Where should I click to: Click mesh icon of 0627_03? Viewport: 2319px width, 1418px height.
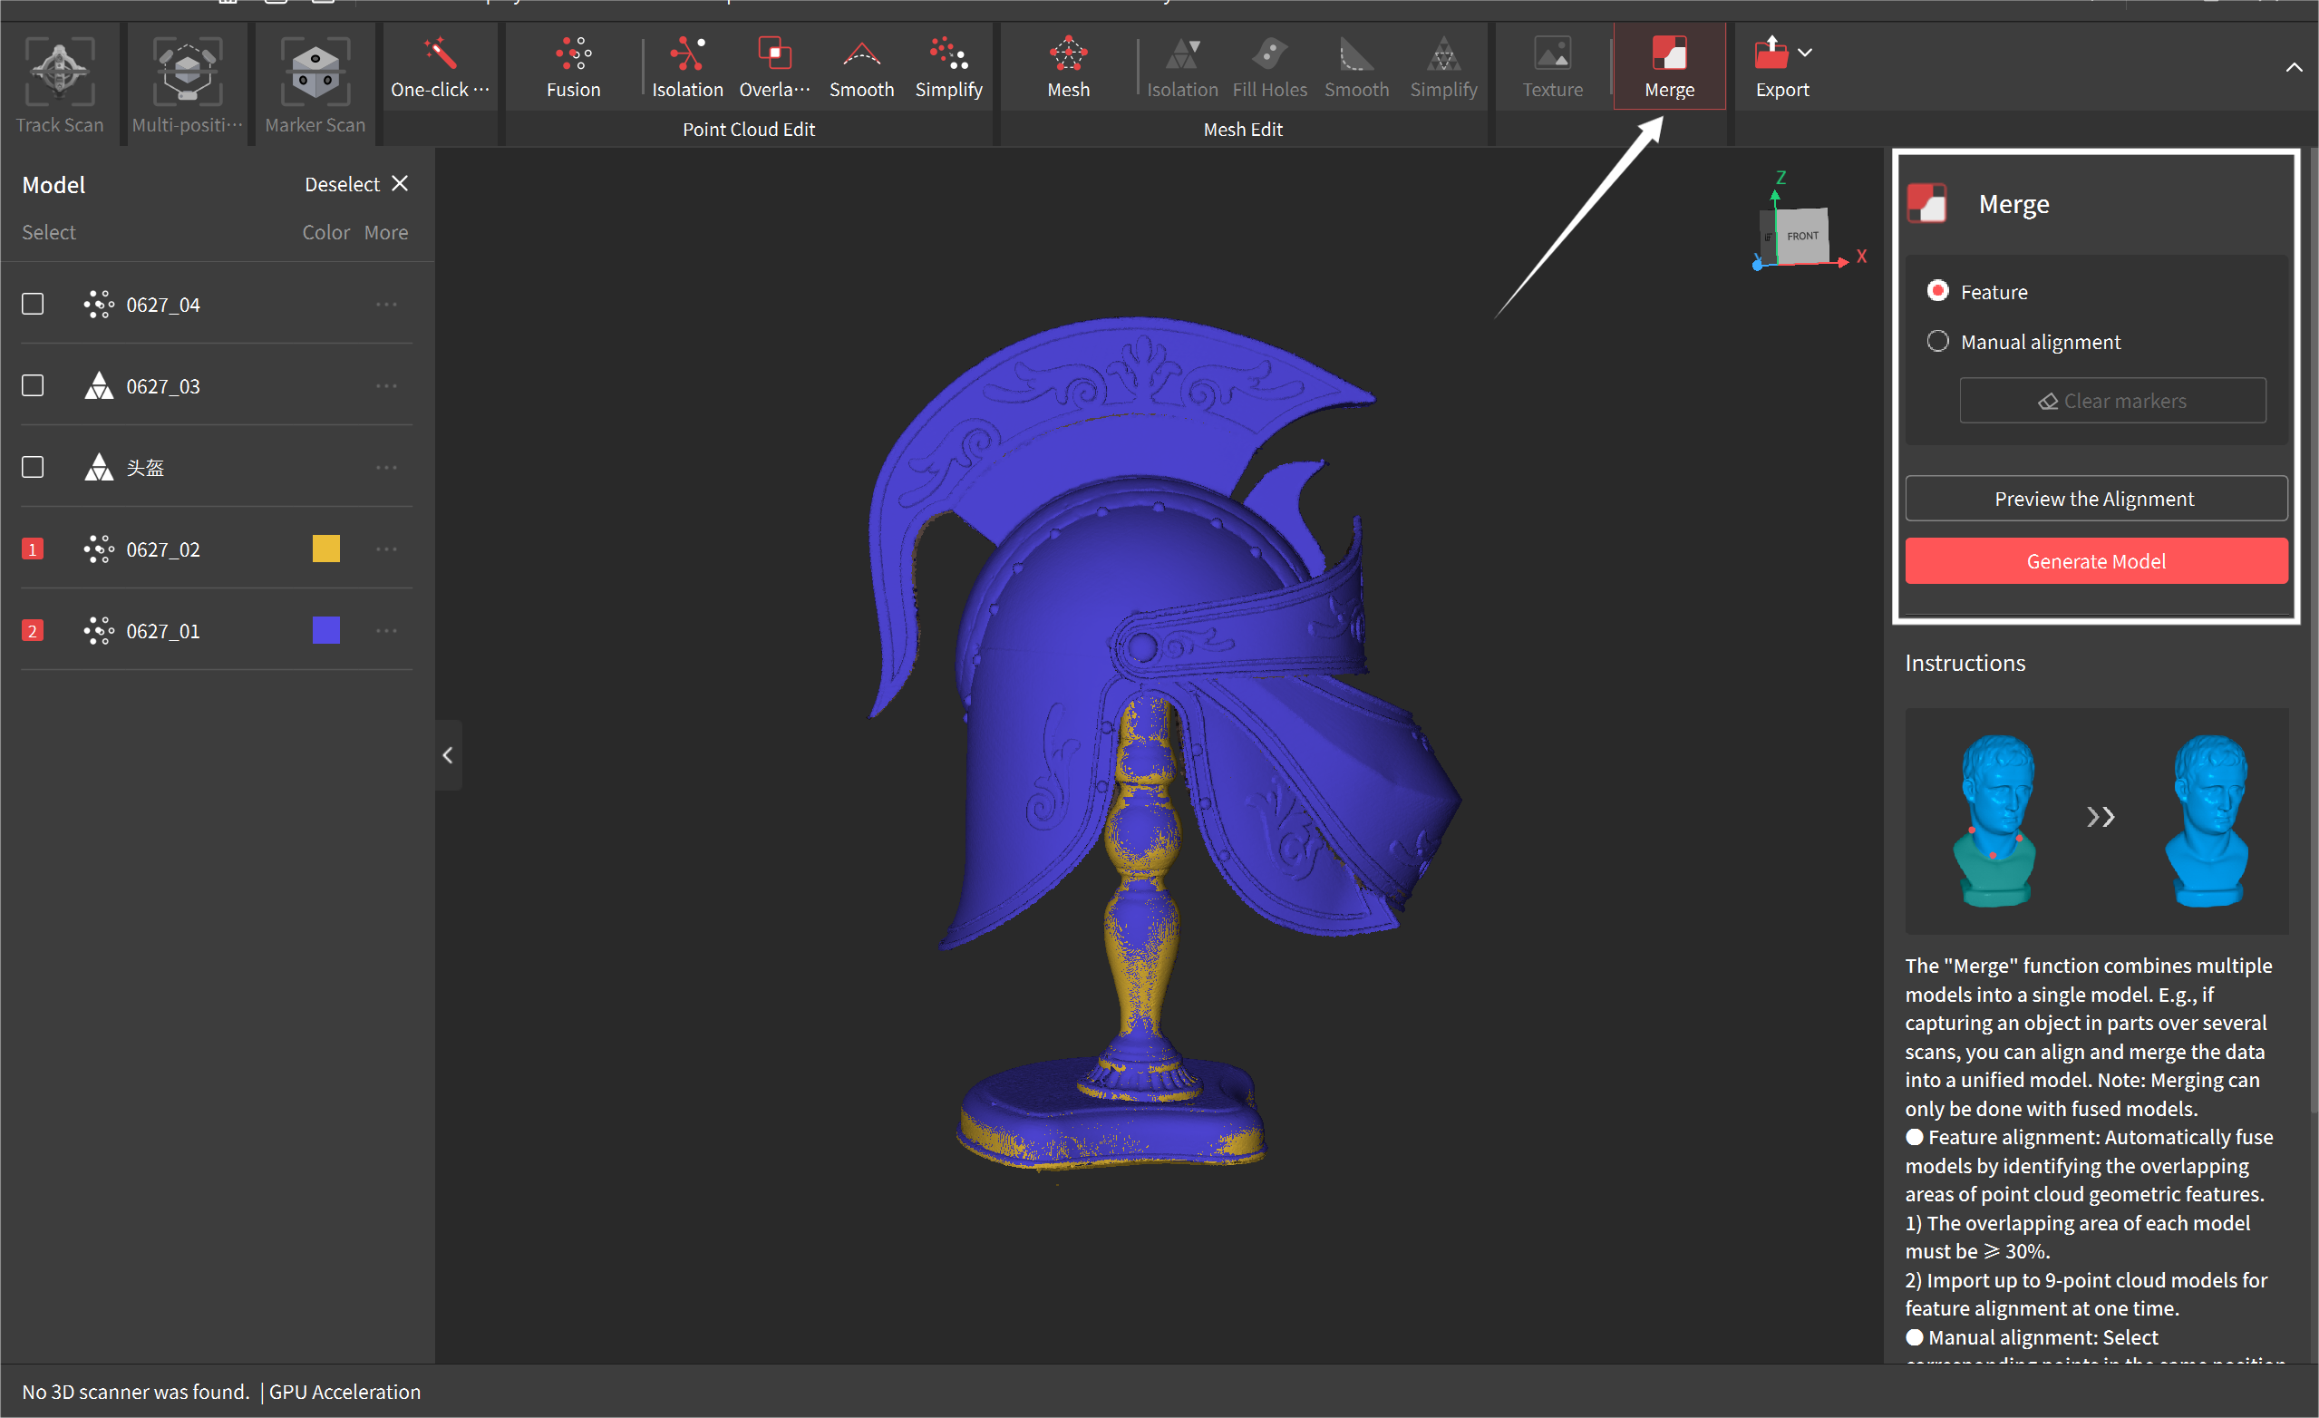coord(99,386)
